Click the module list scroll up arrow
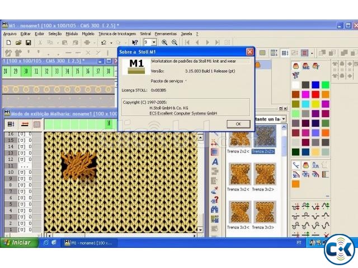Viewport: 358px width, 268px height. [x=284, y=127]
